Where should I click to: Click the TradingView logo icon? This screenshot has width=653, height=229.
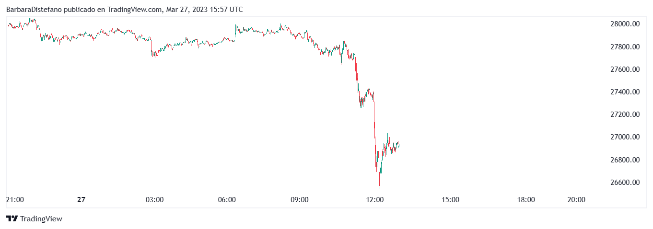[x=12, y=218]
